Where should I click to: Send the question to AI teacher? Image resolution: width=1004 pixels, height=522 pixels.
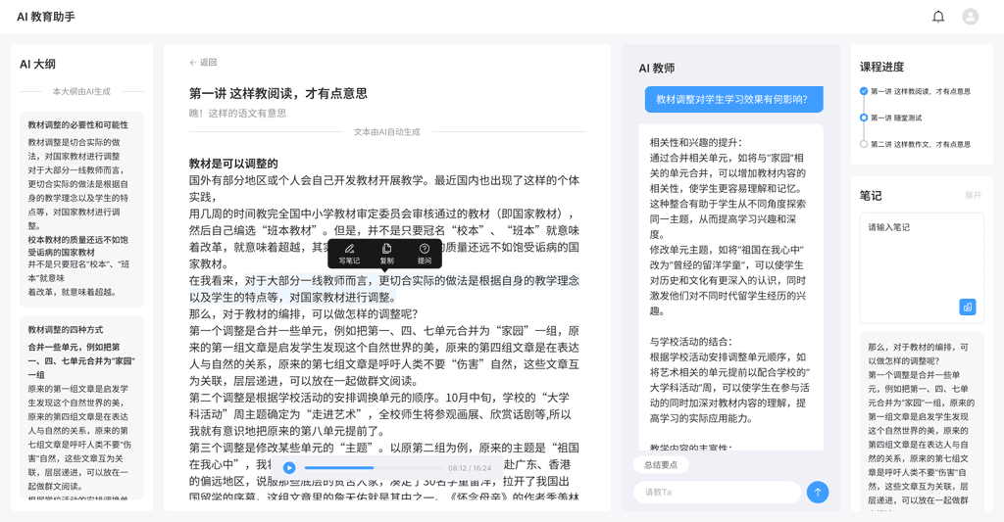click(x=817, y=492)
